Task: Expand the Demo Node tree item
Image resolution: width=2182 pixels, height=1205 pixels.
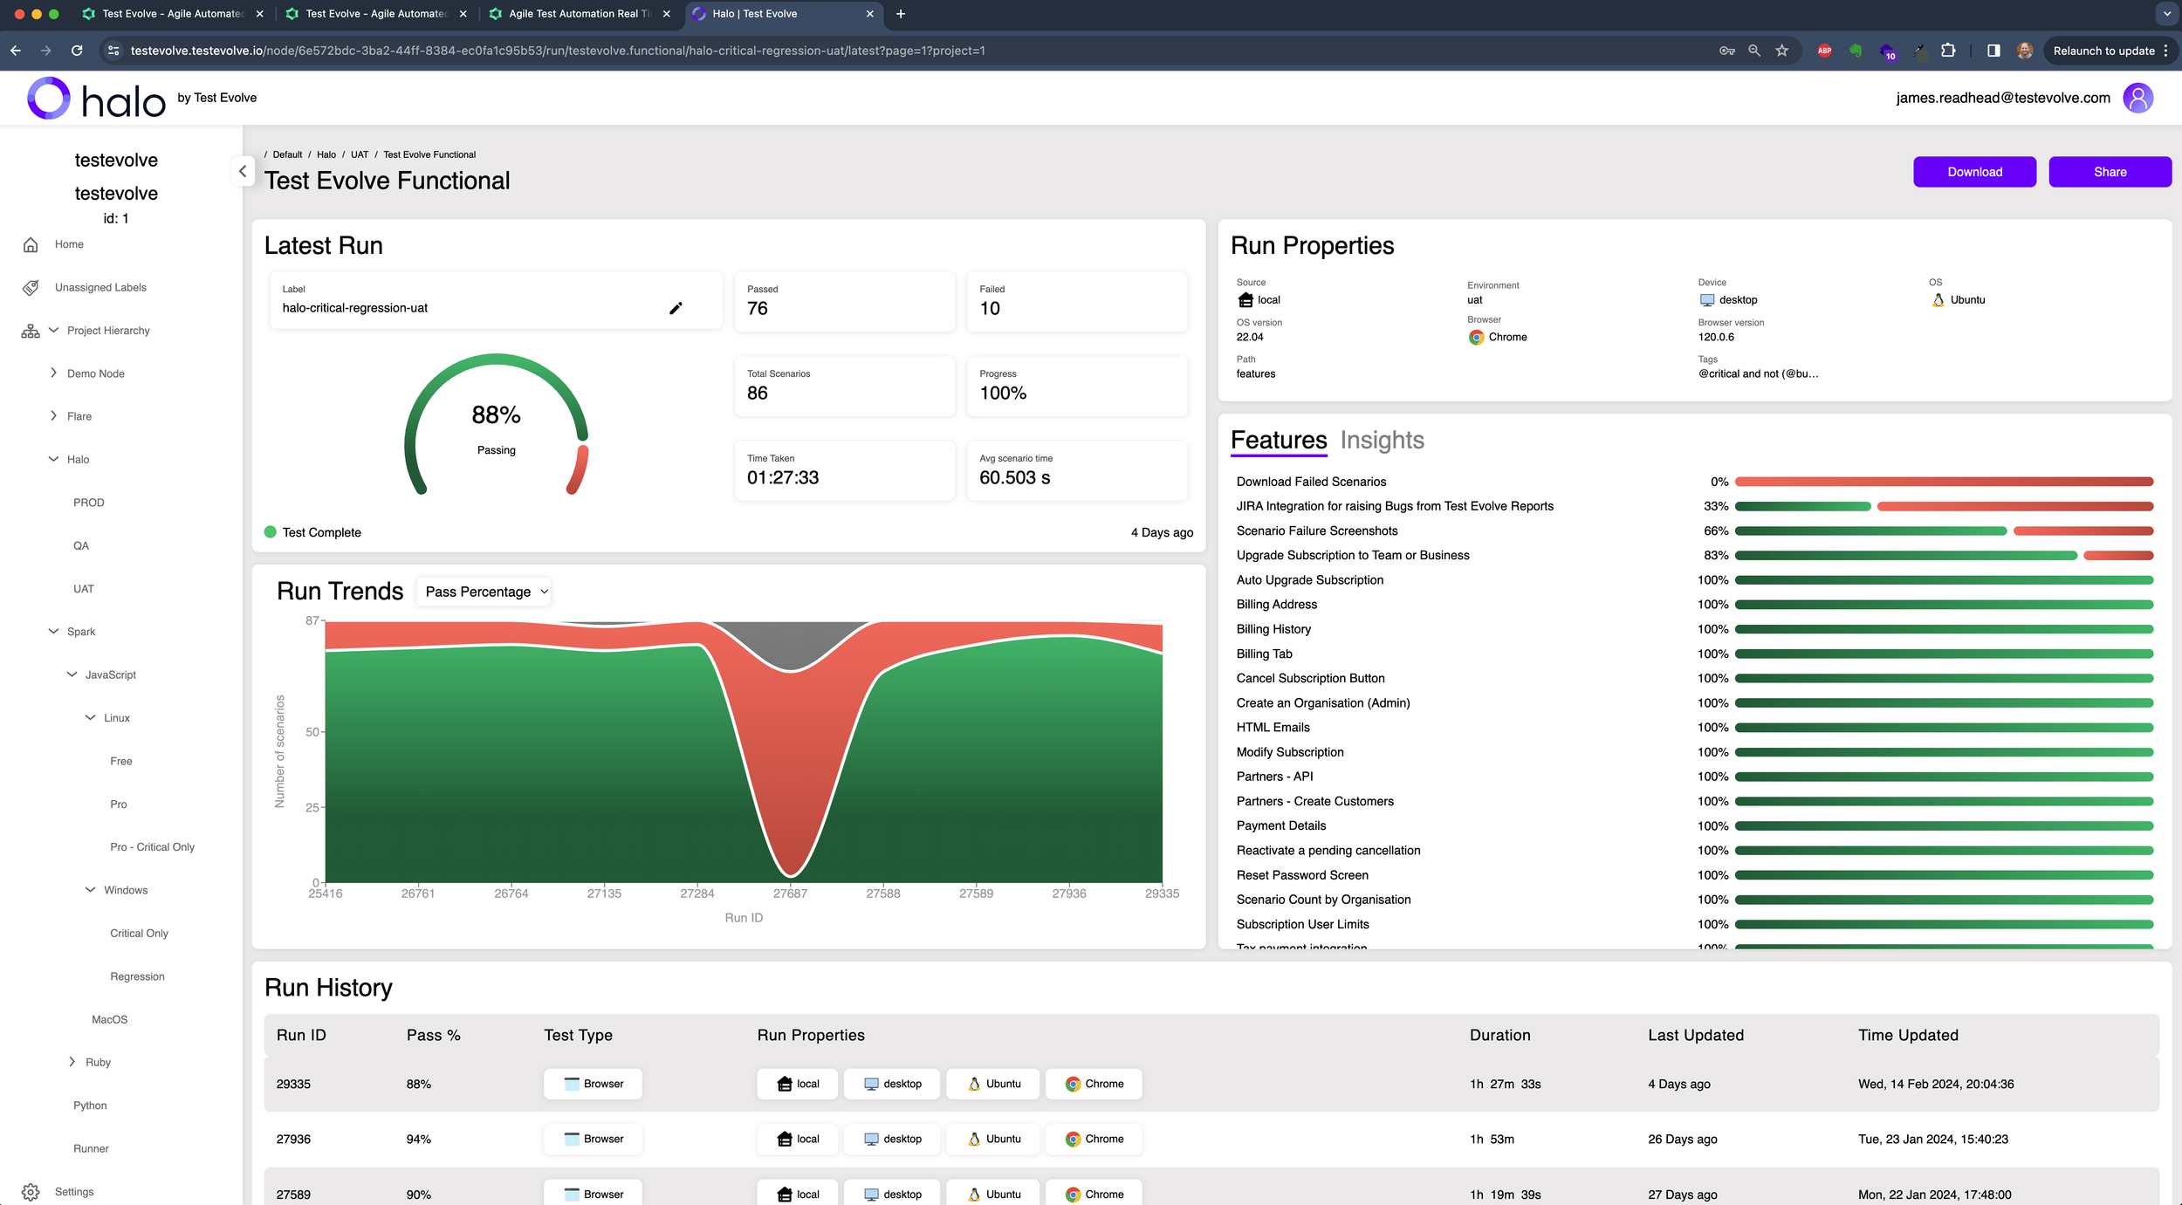Action: tap(54, 373)
